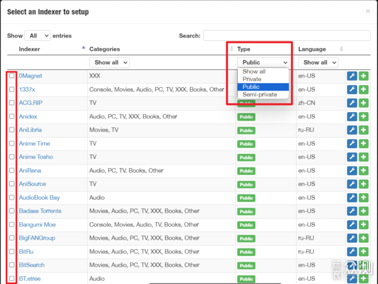
Task: Tick the AniLibria checkbox
Action: 12,130
